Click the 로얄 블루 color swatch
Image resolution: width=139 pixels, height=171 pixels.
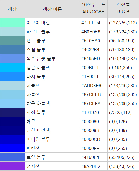tap(13, 157)
